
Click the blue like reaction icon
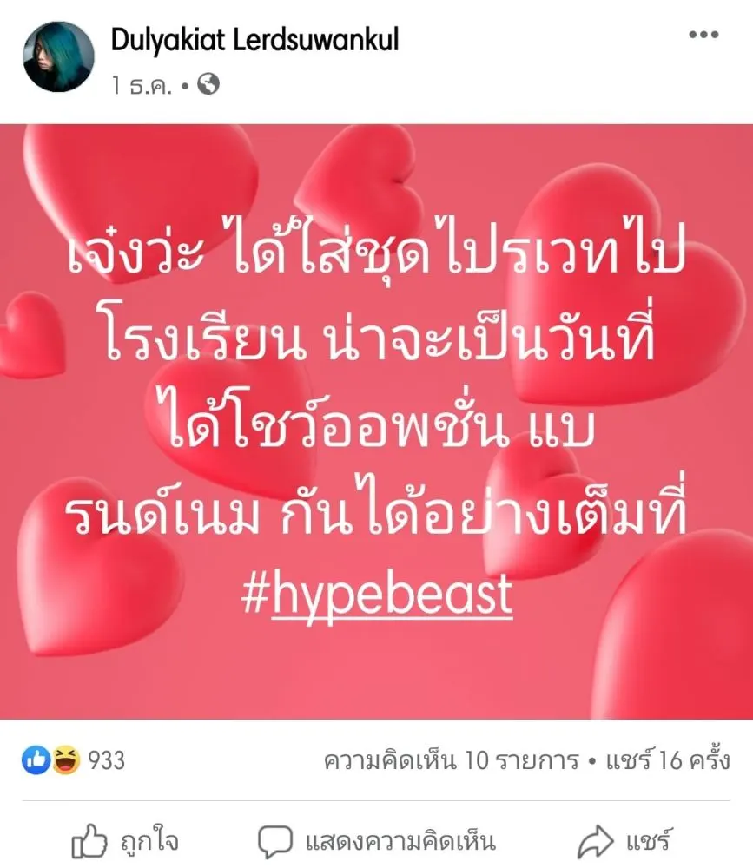pos(36,759)
